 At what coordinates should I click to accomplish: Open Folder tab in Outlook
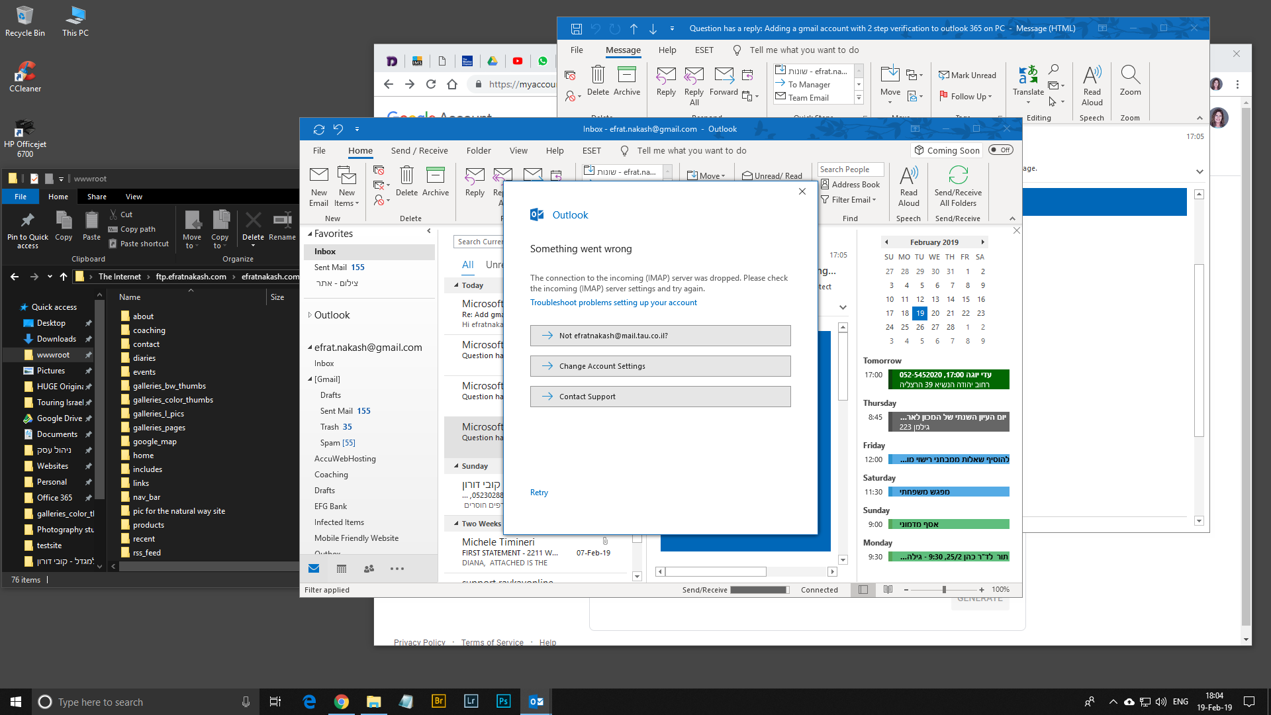tap(478, 150)
